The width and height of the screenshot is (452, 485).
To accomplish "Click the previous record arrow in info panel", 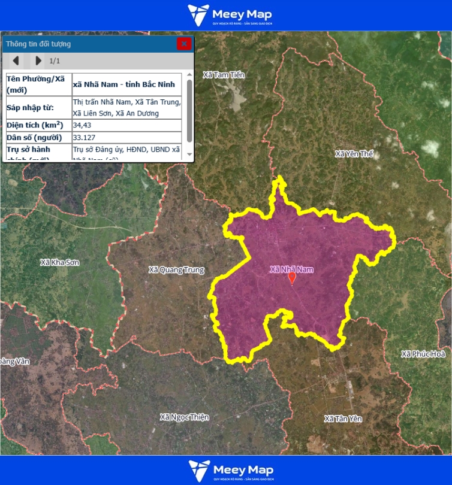I will coord(16,60).
